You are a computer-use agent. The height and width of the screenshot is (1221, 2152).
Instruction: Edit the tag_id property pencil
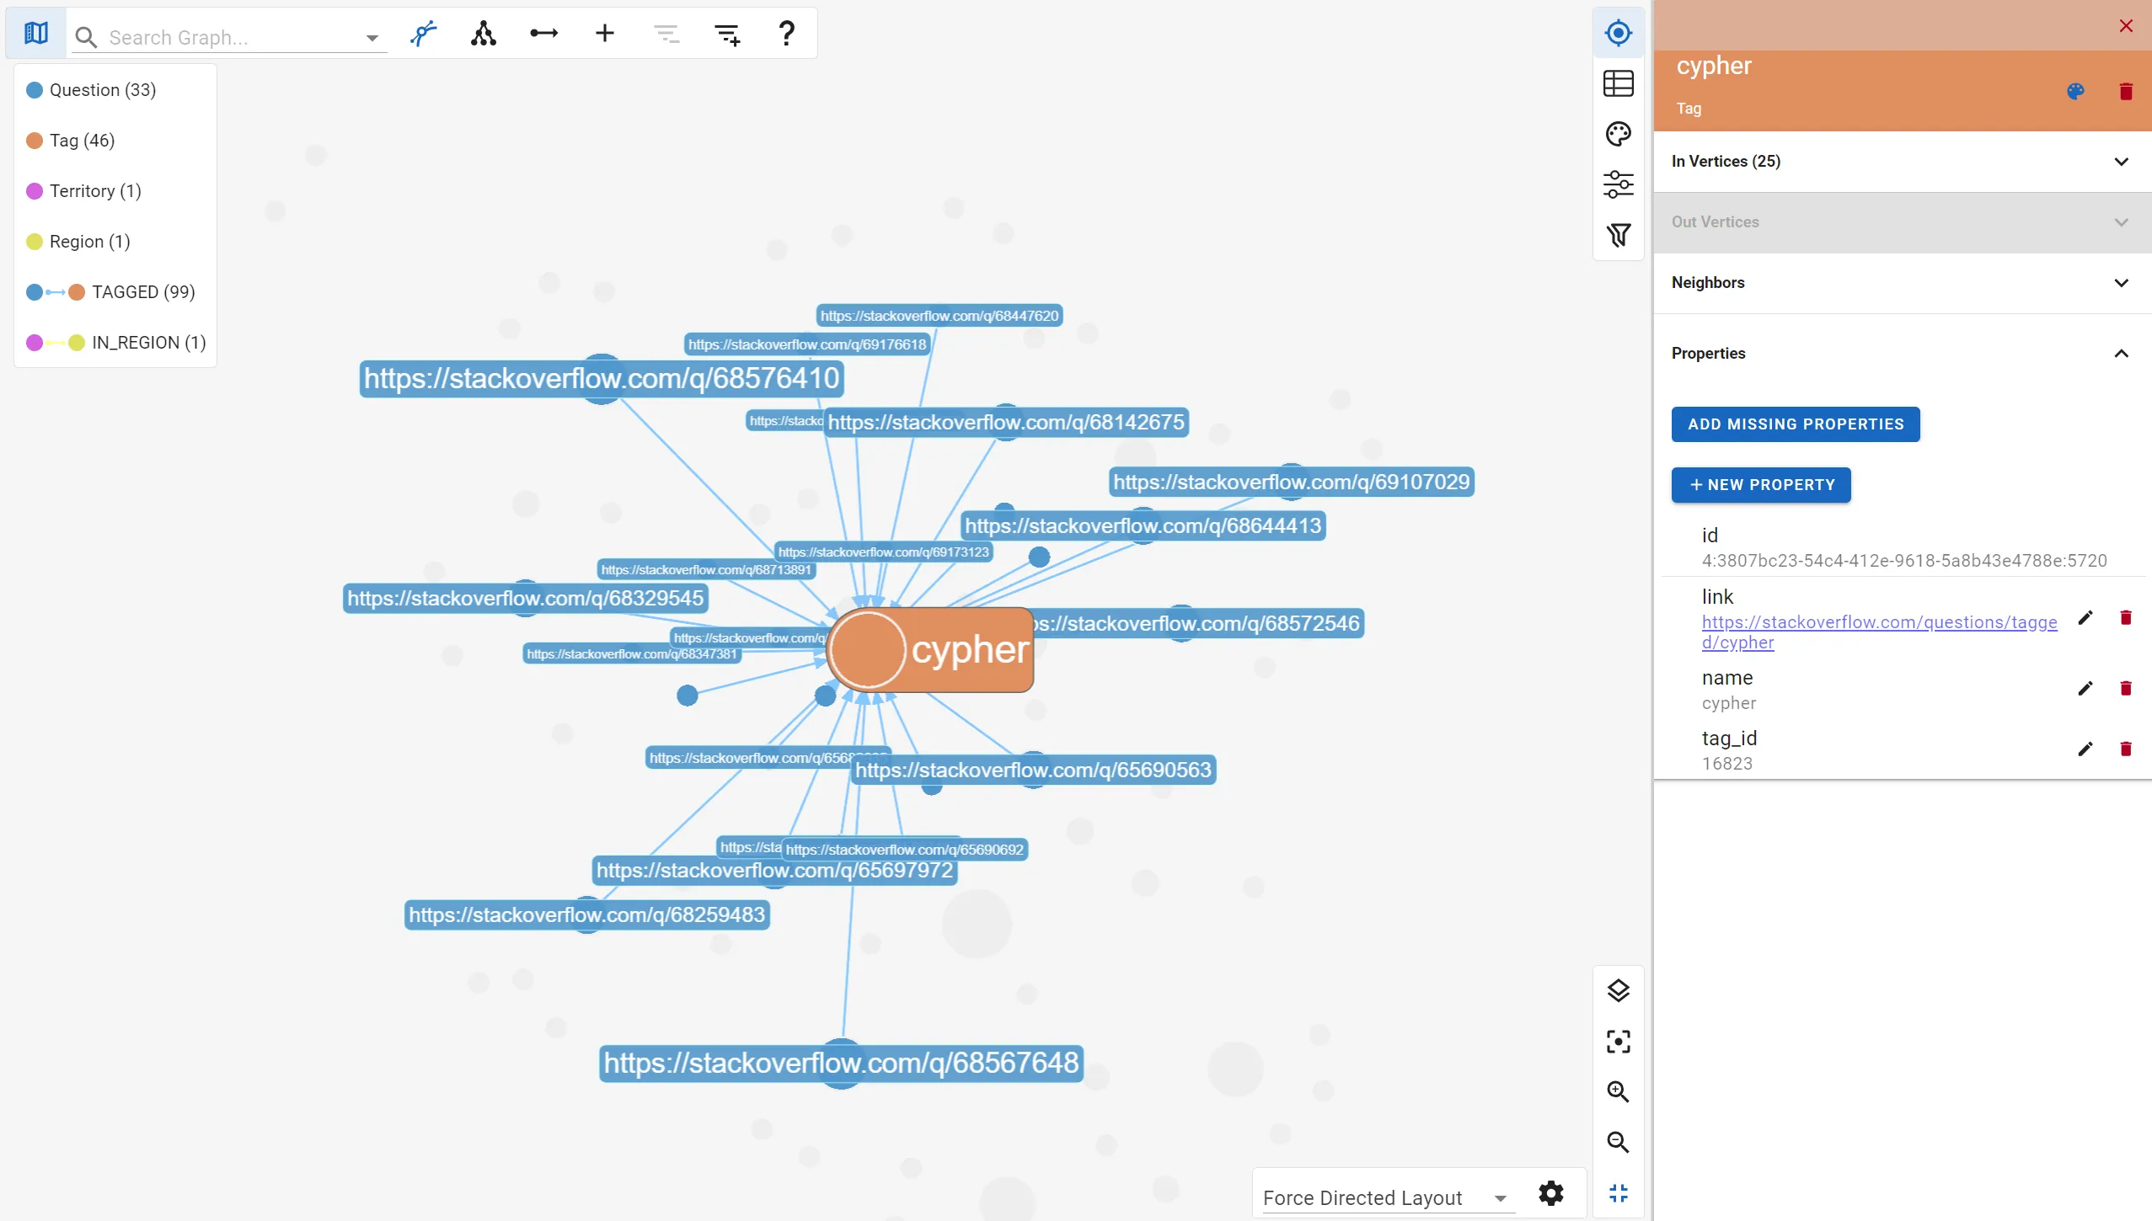(2085, 749)
